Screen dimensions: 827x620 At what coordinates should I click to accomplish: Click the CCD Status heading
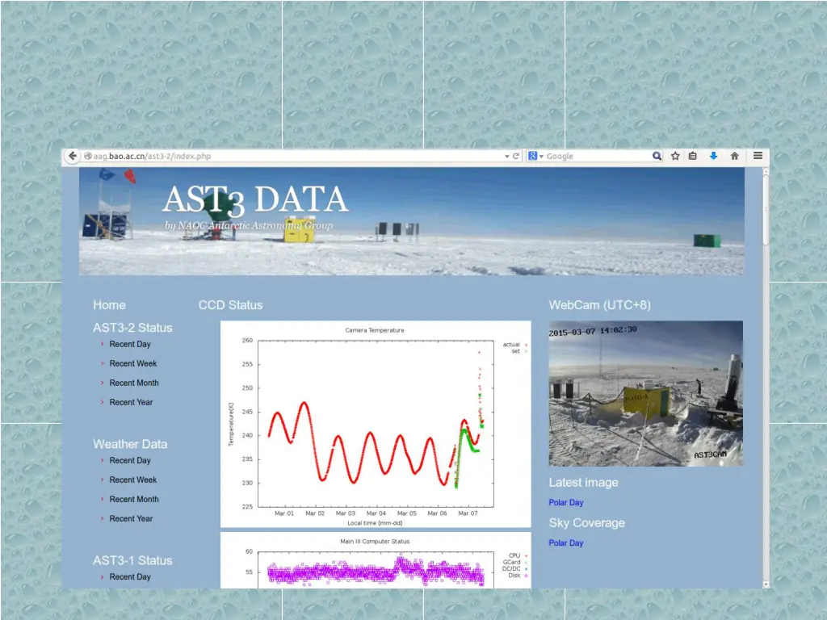click(x=230, y=304)
